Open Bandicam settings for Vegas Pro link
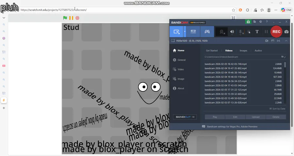 tap(232, 127)
